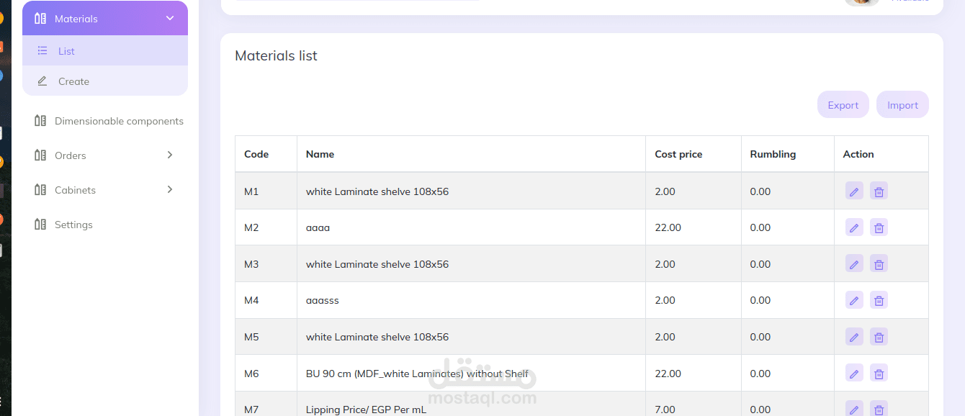Image resolution: width=965 pixels, height=416 pixels.
Task: Select the M1 code cell
Action: pyautogui.click(x=266, y=191)
